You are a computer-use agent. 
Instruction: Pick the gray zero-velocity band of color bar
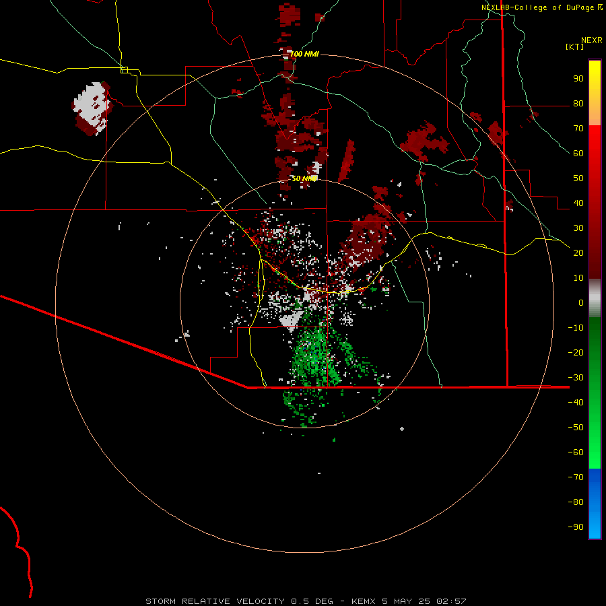pyautogui.click(x=595, y=298)
